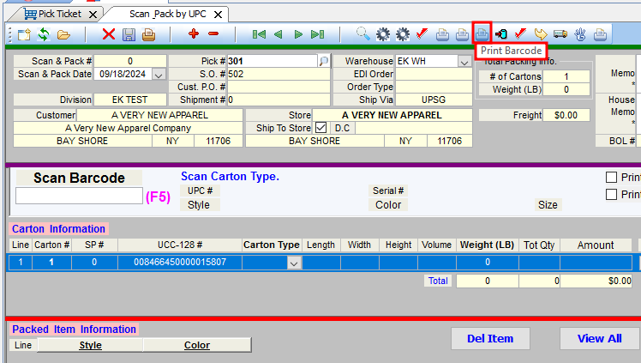
Task: Click the S.O. # field showing 502
Action: [x=279, y=74]
